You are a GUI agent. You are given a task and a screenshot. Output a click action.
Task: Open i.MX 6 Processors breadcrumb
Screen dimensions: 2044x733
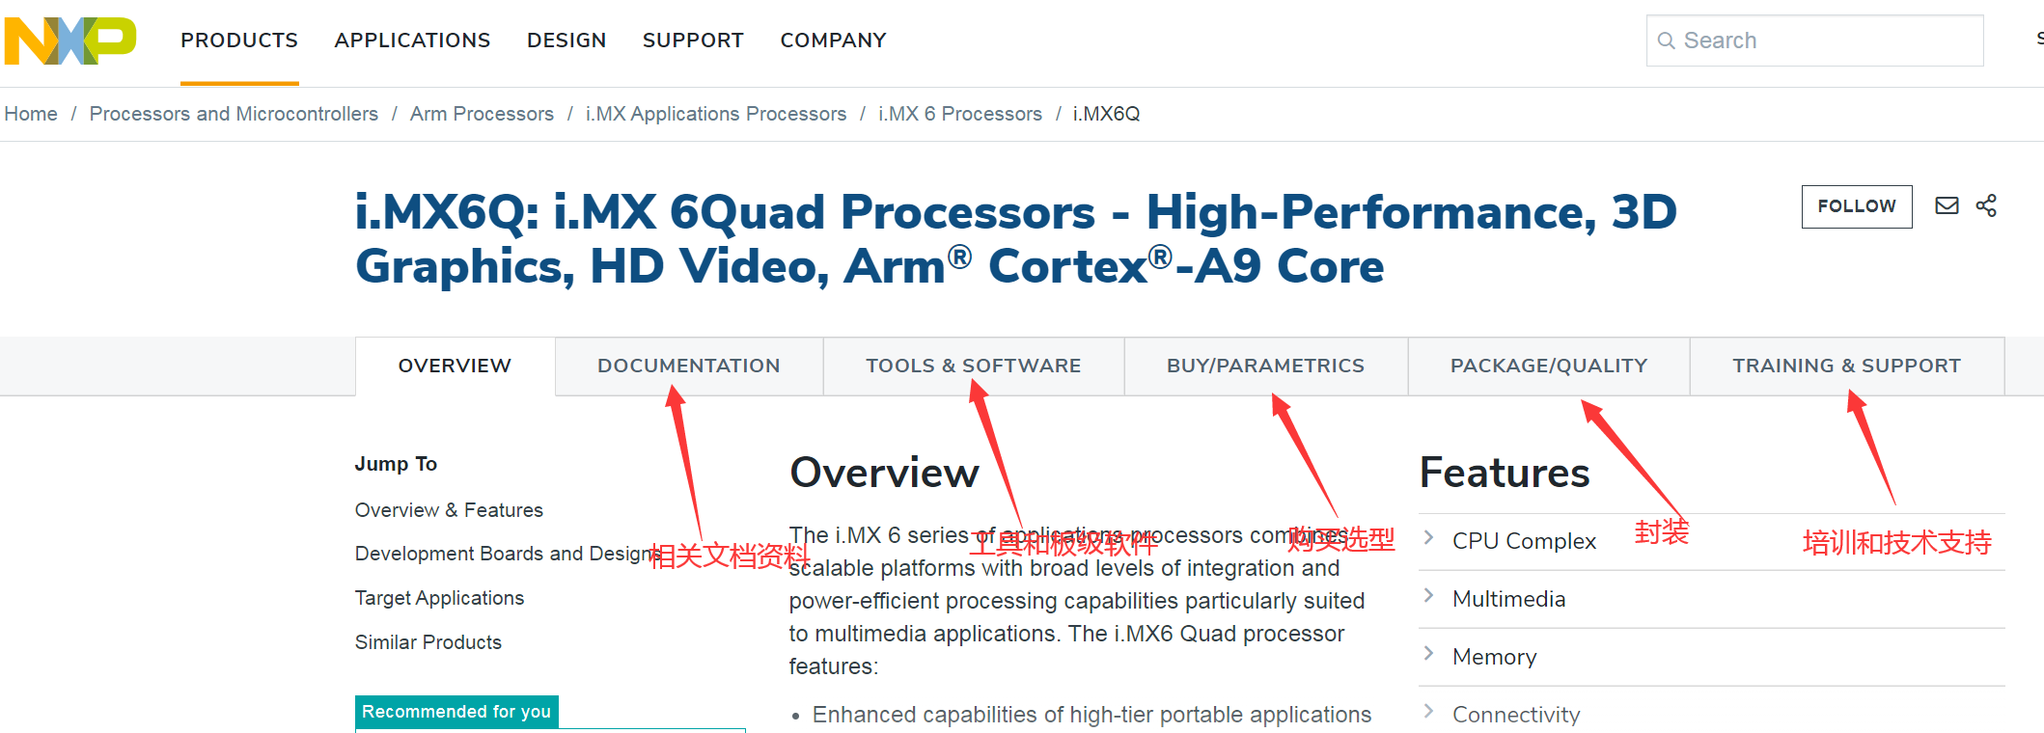[960, 114]
